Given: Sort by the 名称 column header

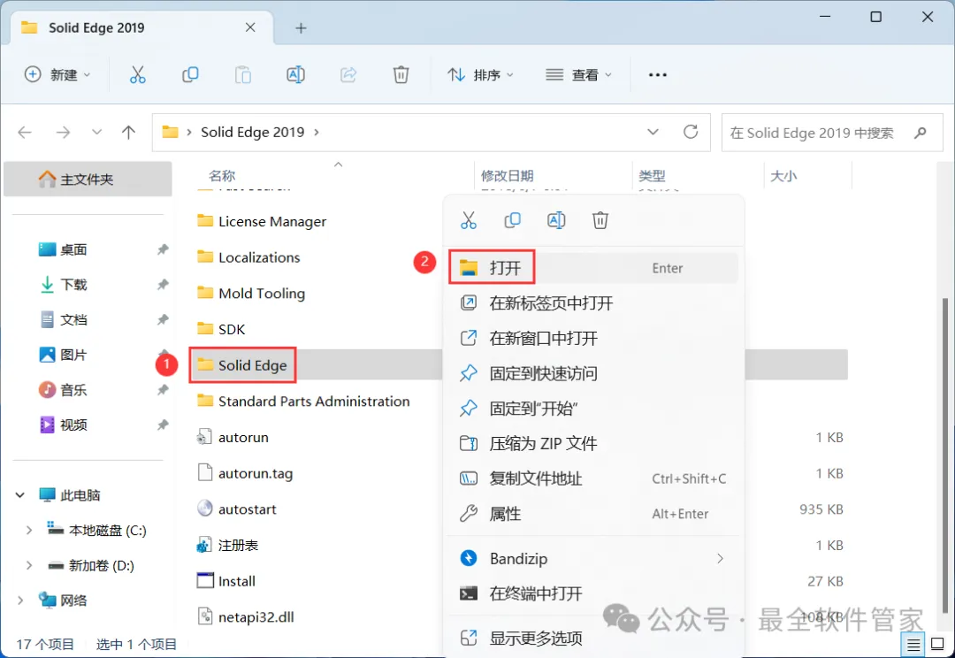Looking at the screenshot, I should (222, 176).
